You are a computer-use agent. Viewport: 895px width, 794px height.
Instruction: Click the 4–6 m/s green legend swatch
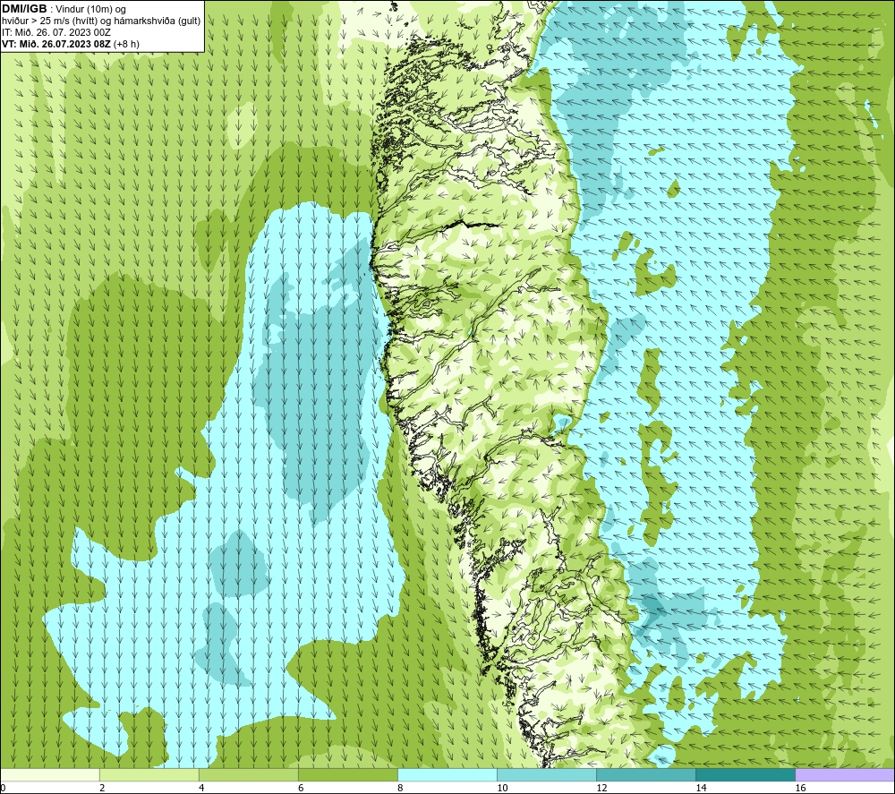(249, 774)
